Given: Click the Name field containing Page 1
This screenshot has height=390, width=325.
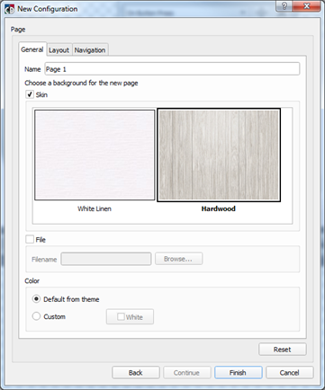Looking at the screenshot, I should pyautogui.click(x=172, y=69).
